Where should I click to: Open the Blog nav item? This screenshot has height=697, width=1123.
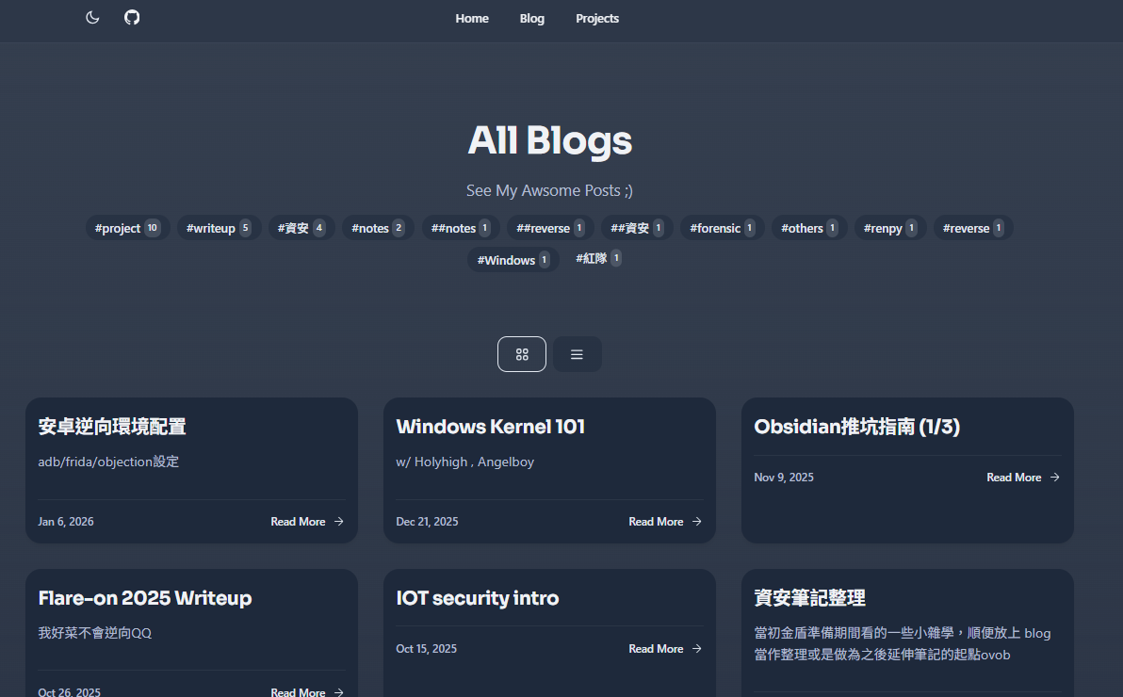[x=532, y=19]
